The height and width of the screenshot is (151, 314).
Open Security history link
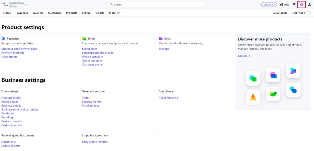92,102
